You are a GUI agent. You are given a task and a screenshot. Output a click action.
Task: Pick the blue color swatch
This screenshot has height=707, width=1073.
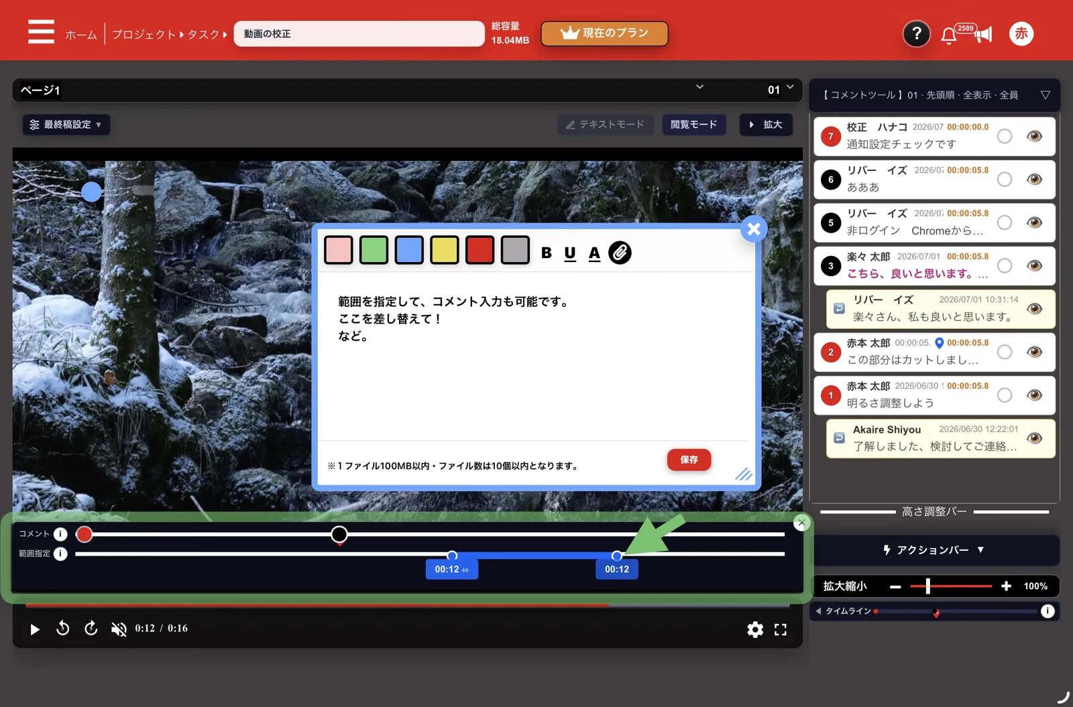click(x=409, y=250)
